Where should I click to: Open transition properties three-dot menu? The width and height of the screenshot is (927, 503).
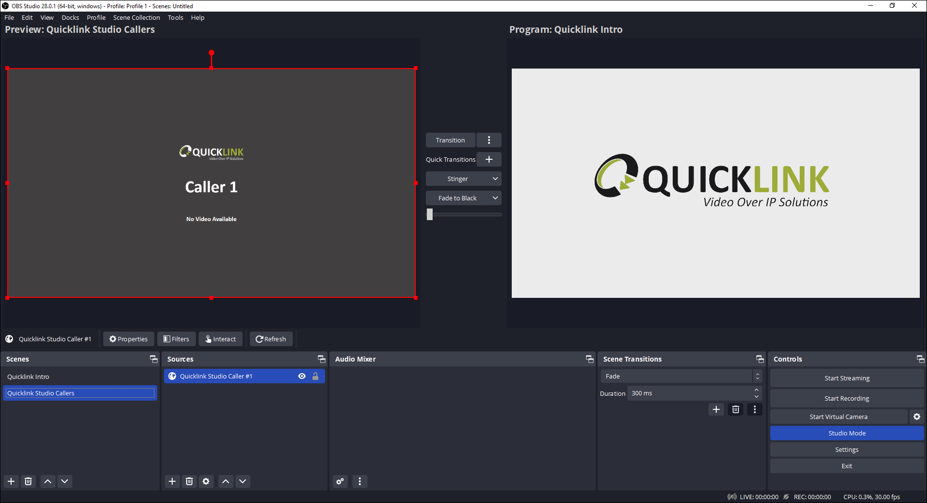pos(755,409)
